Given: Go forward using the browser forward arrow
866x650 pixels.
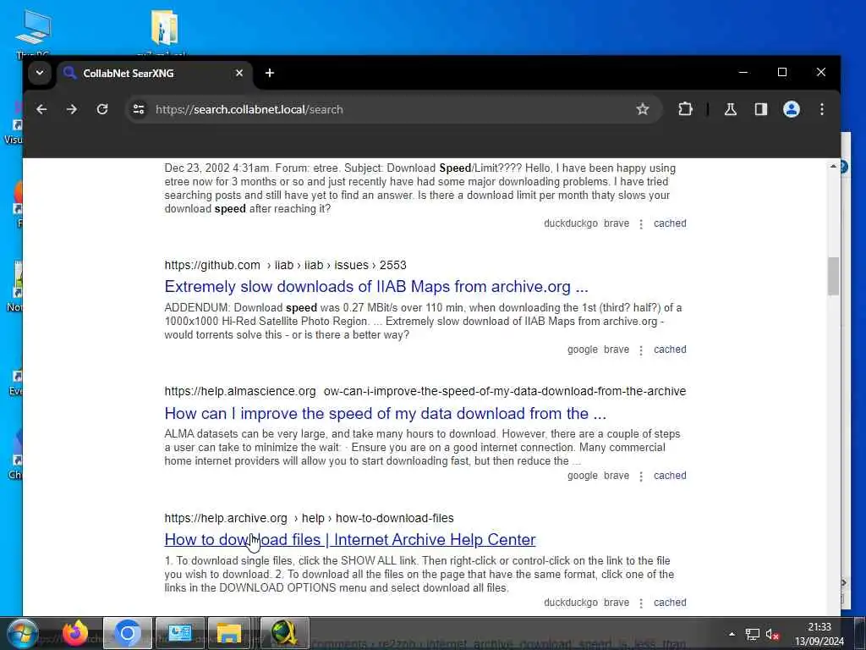Looking at the screenshot, I should (72, 109).
